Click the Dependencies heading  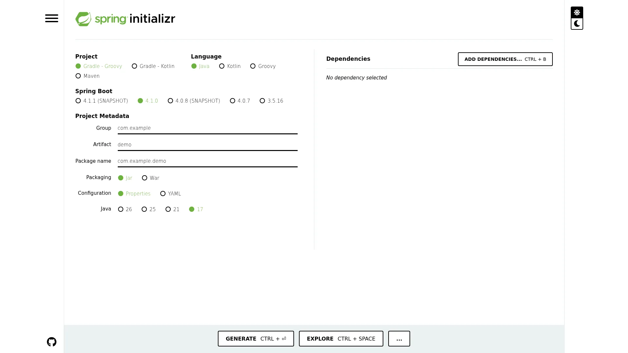[x=348, y=59]
